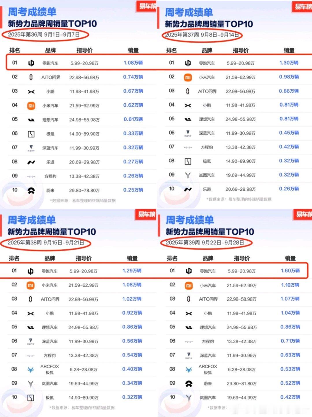Click the "22.98-58.98万" price for AITO问界, week 39
Viewport: 312px width, 417px height.
point(242,299)
